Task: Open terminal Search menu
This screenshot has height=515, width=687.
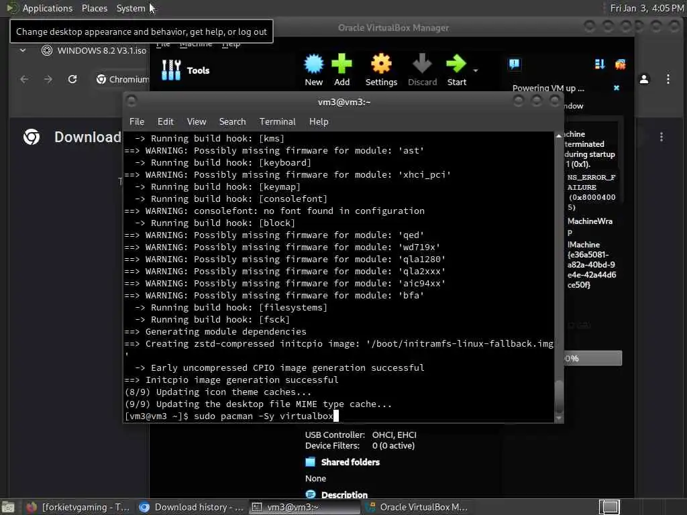Action: [x=232, y=122]
